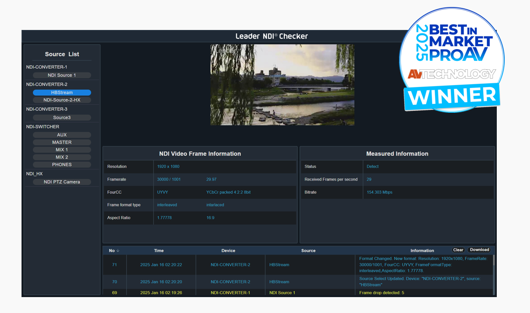Screen dimensions: 530x313
Task: Sort log by No column arrow
Action: tap(118, 251)
